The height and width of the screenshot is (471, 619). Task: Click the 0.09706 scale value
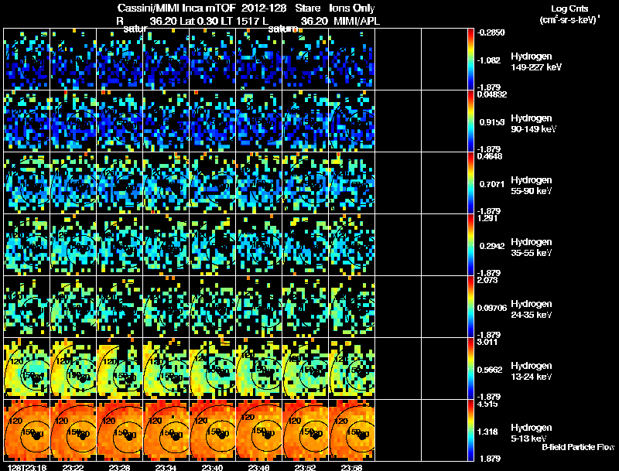point(492,308)
